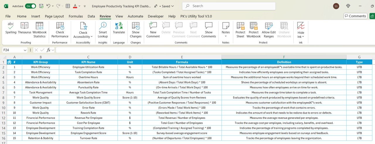Insert a New Comment
The image size is (375, 144).
point(153,30)
